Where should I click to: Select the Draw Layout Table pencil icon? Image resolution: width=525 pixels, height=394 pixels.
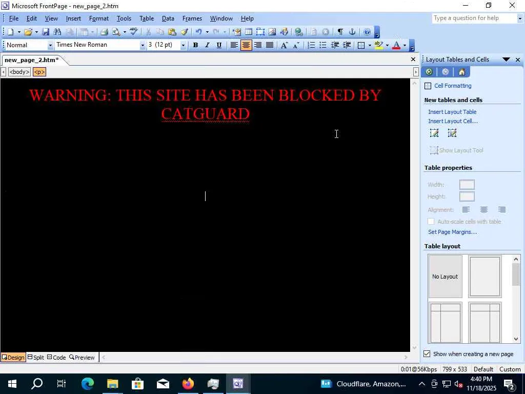pyautogui.click(x=434, y=133)
